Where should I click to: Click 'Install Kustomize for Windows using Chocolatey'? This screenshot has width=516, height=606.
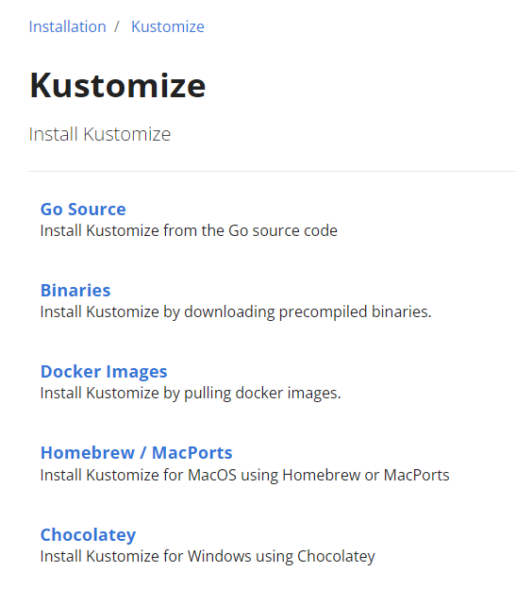(x=208, y=557)
